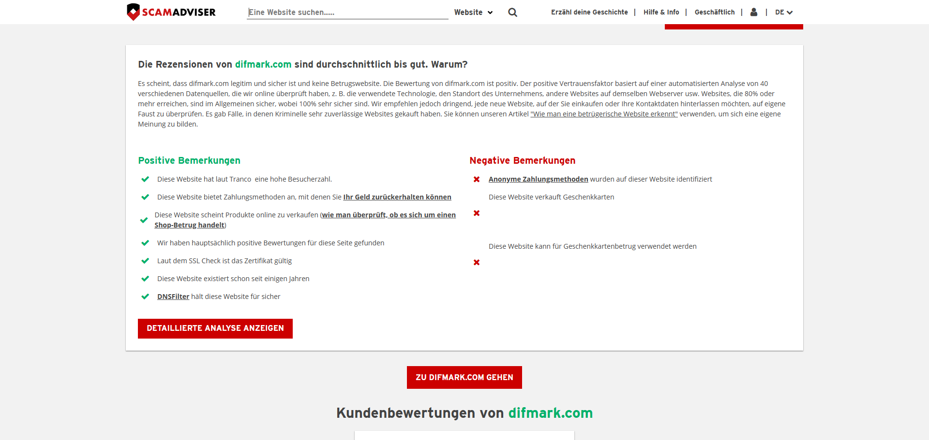929x440 pixels.
Task: Click the magnifying glass search icon
Action: click(512, 13)
